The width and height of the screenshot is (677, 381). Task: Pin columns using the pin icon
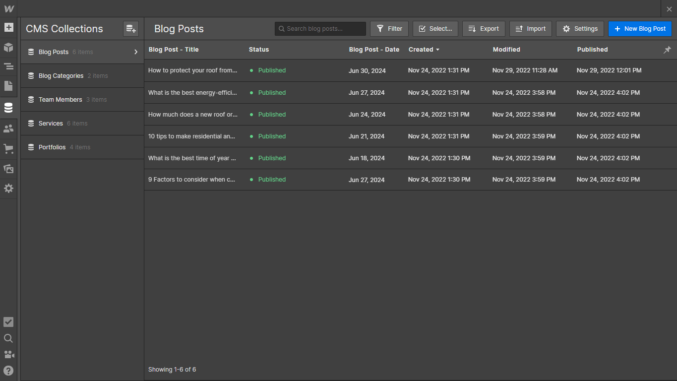667,50
